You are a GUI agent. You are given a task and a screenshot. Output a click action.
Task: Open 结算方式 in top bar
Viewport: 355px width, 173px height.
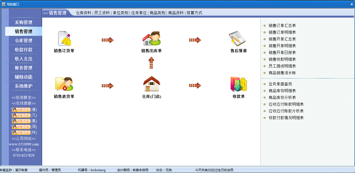(194, 13)
